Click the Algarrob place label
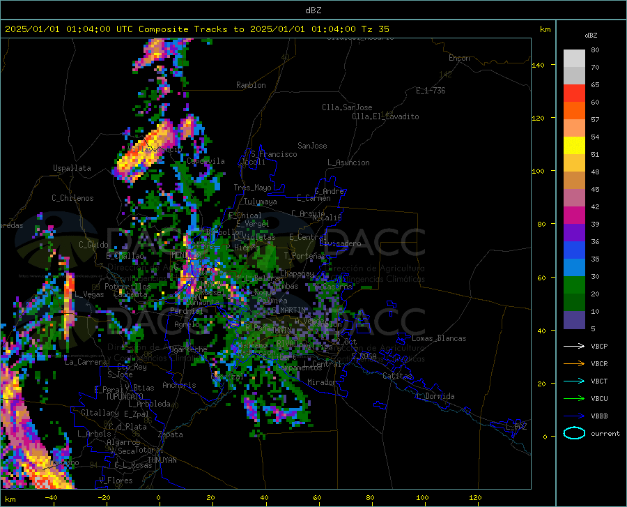627x507 pixels. pyautogui.click(x=123, y=442)
